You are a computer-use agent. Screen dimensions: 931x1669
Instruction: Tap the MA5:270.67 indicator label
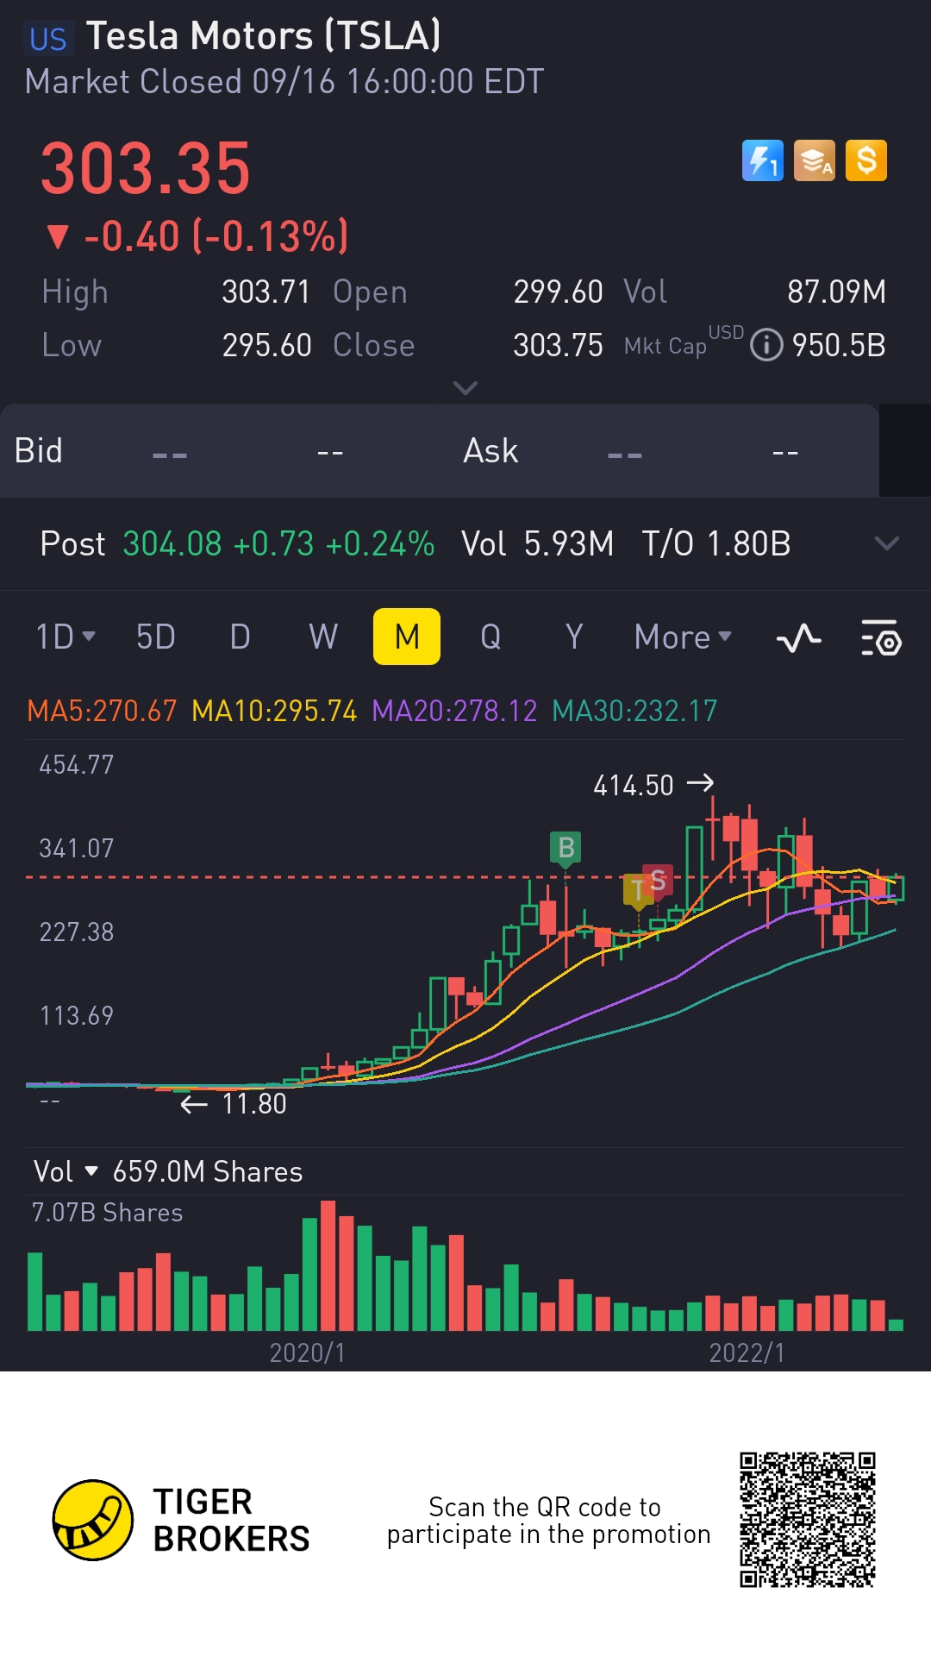pos(102,711)
